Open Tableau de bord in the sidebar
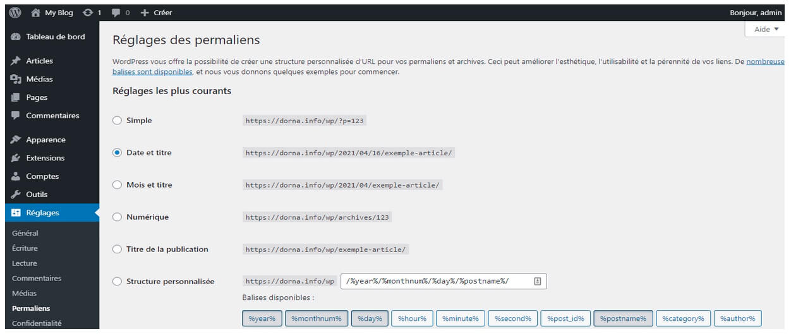The width and height of the screenshot is (791, 336). coord(55,37)
